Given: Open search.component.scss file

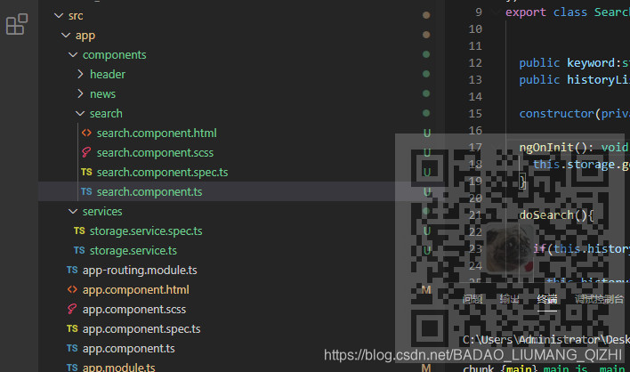Looking at the screenshot, I should tap(155, 153).
